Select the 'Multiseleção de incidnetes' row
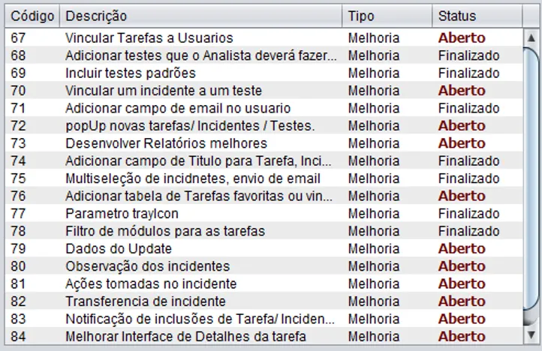This screenshot has height=351, width=542. (192, 178)
